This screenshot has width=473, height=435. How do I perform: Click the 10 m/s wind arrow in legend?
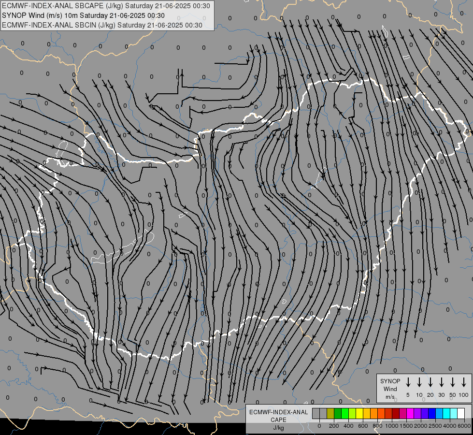coord(419,382)
